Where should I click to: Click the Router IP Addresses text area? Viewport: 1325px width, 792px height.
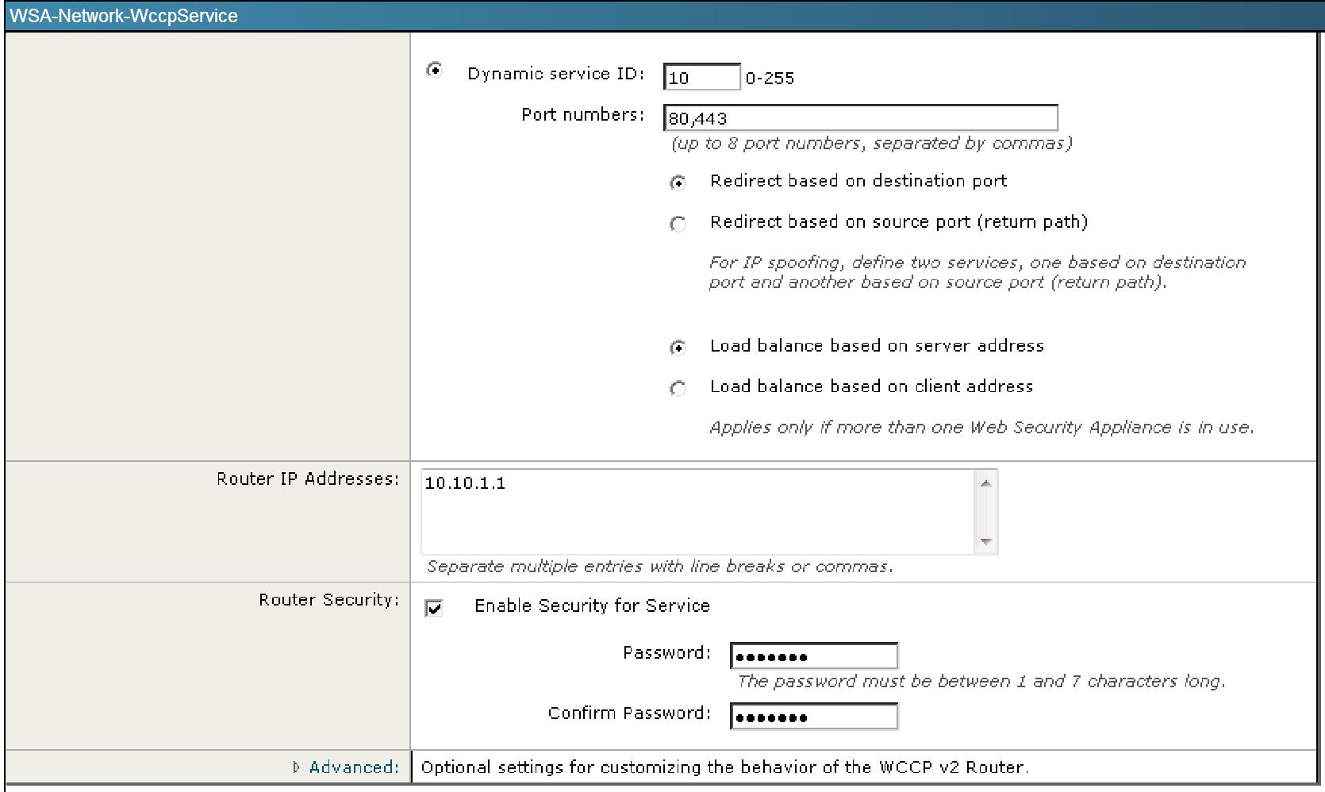[698, 511]
